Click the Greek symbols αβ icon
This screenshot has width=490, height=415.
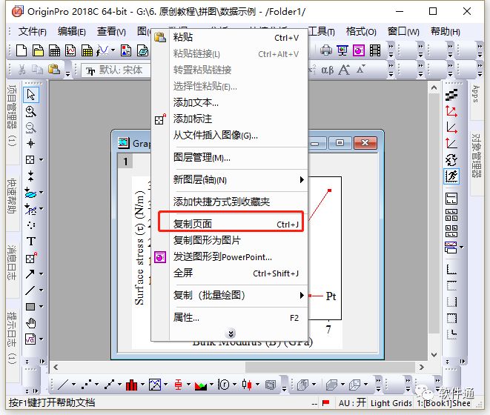coord(327,70)
